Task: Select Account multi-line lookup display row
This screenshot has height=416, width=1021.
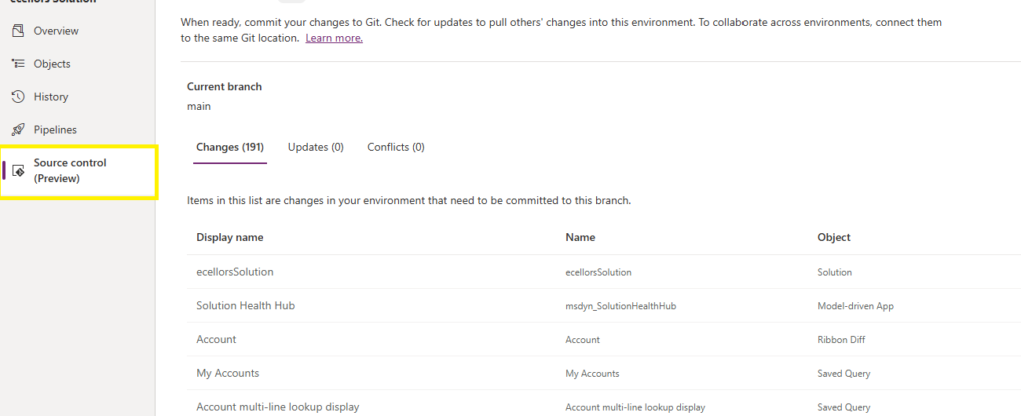Action: click(x=278, y=407)
